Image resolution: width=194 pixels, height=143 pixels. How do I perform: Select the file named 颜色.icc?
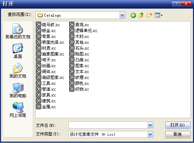[x=79, y=83]
